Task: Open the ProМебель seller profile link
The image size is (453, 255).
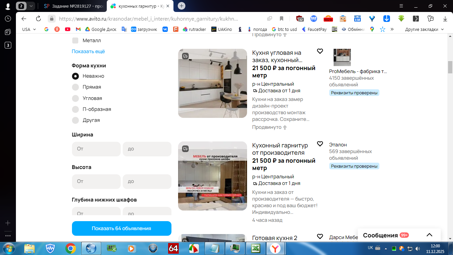Action: (358, 71)
